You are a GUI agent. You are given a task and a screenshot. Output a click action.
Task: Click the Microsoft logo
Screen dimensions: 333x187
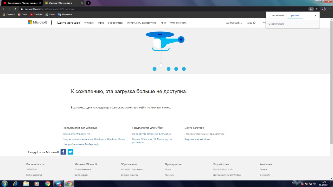pyautogui.click(x=37, y=23)
